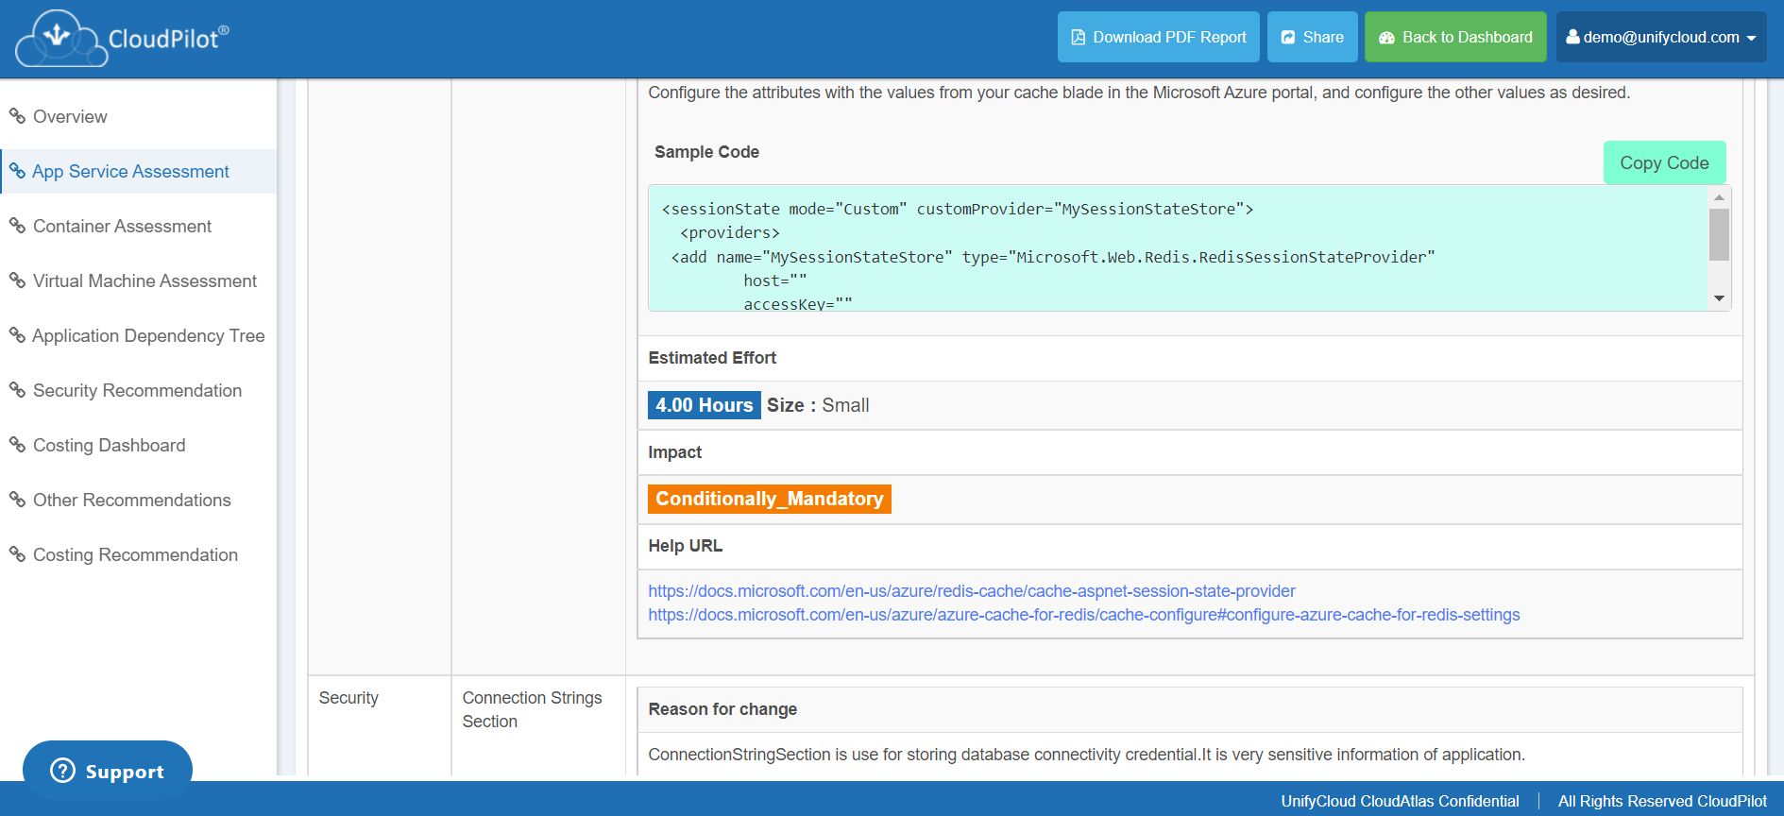1784x816 pixels.
Task: Click the Conditionally_Mandatory impact badge
Action: click(x=770, y=499)
